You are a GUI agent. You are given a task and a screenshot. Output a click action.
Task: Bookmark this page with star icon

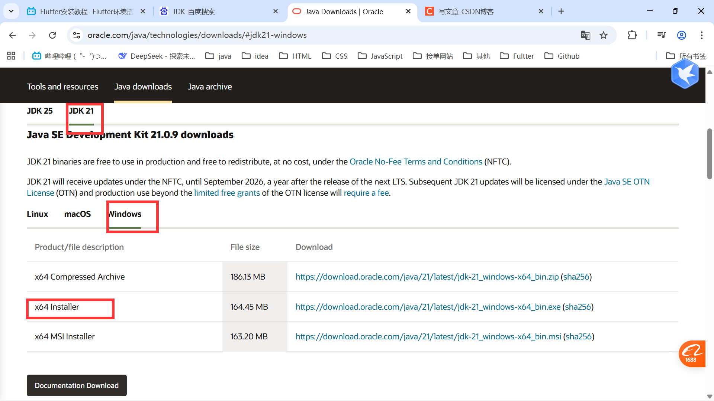click(604, 35)
